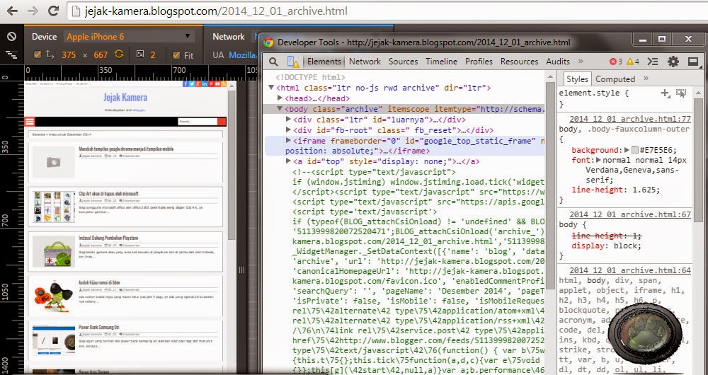Show the console drawer icon
Screen dimensions: 708x375
point(653,62)
